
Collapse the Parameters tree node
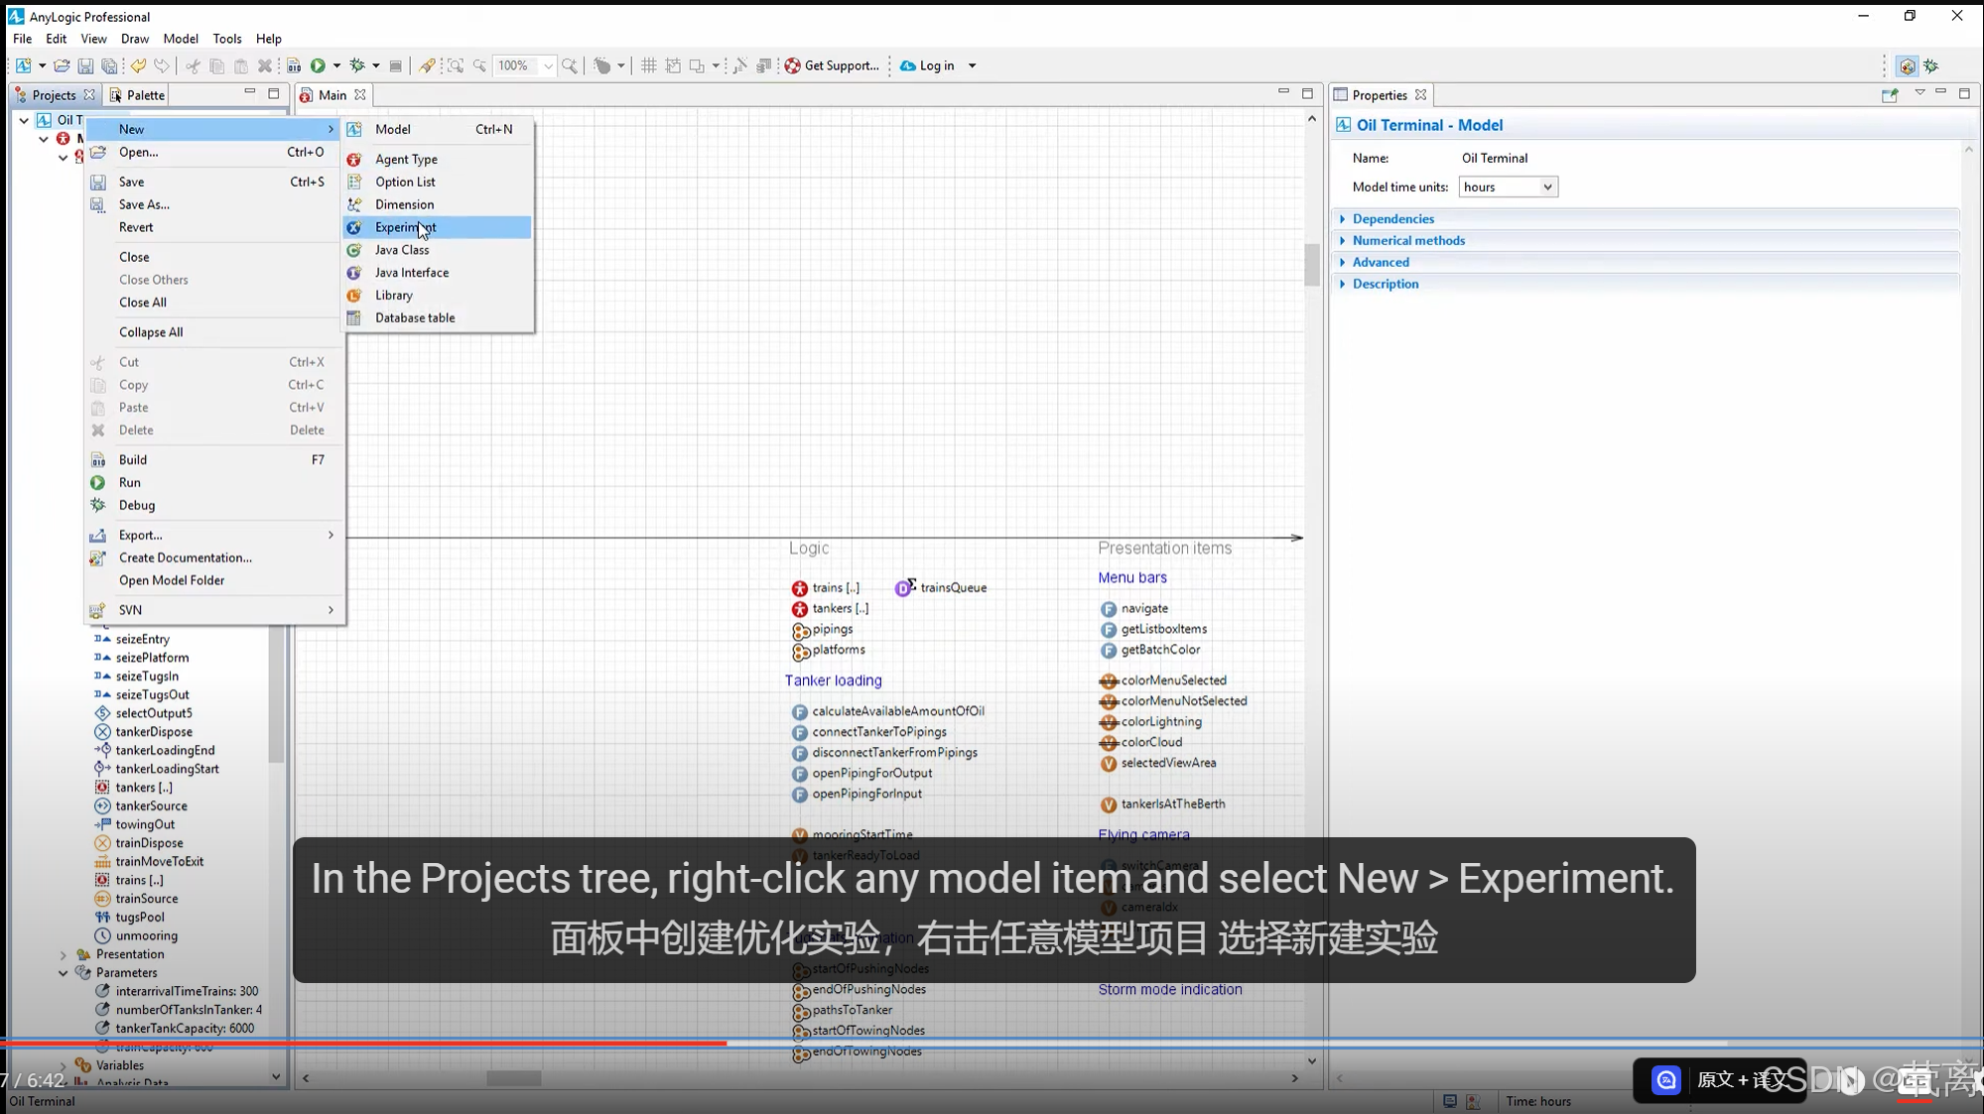64,973
